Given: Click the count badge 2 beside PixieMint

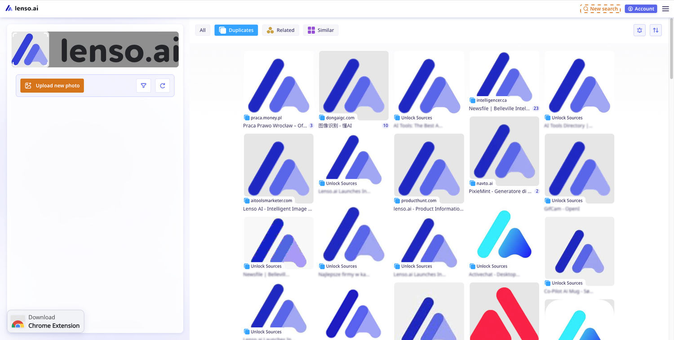Looking at the screenshot, I should [x=537, y=191].
